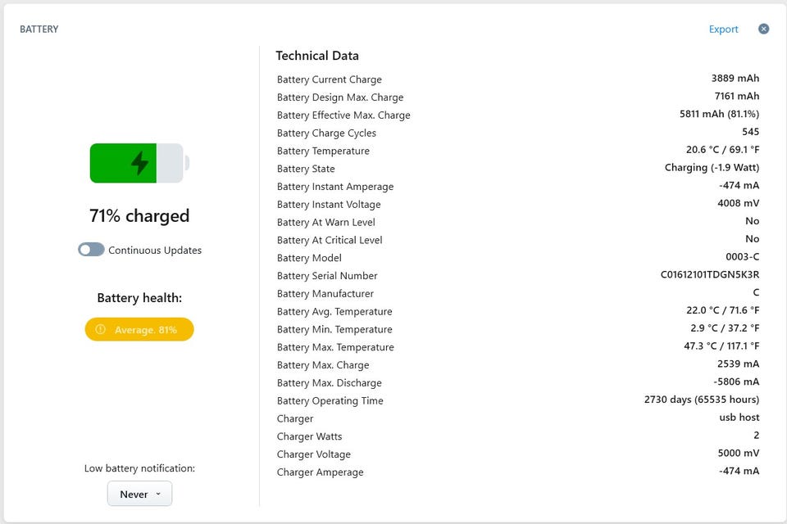Click the Charger "usb host" value

(739, 418)
